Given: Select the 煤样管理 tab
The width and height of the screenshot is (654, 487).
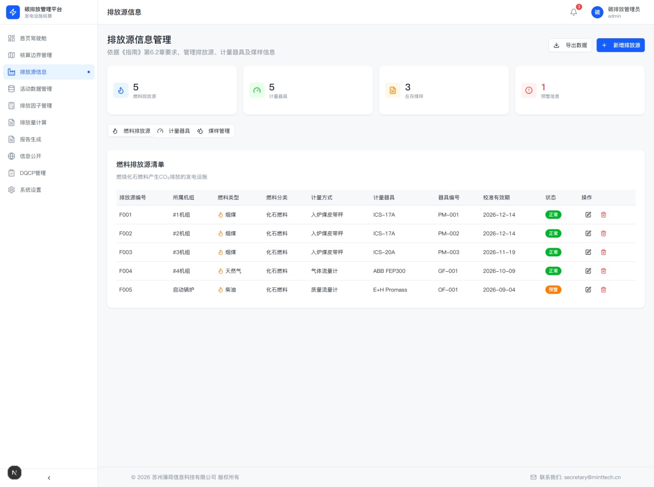Looking at the screenshot, I should [214, 131].
